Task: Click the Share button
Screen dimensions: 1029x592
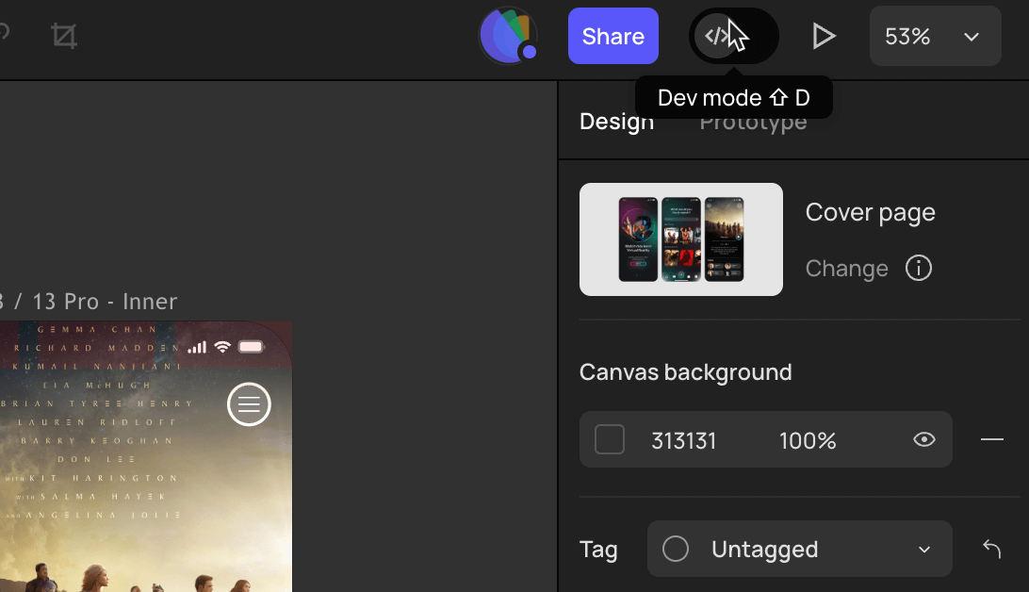Action: (x=612, y=36)
